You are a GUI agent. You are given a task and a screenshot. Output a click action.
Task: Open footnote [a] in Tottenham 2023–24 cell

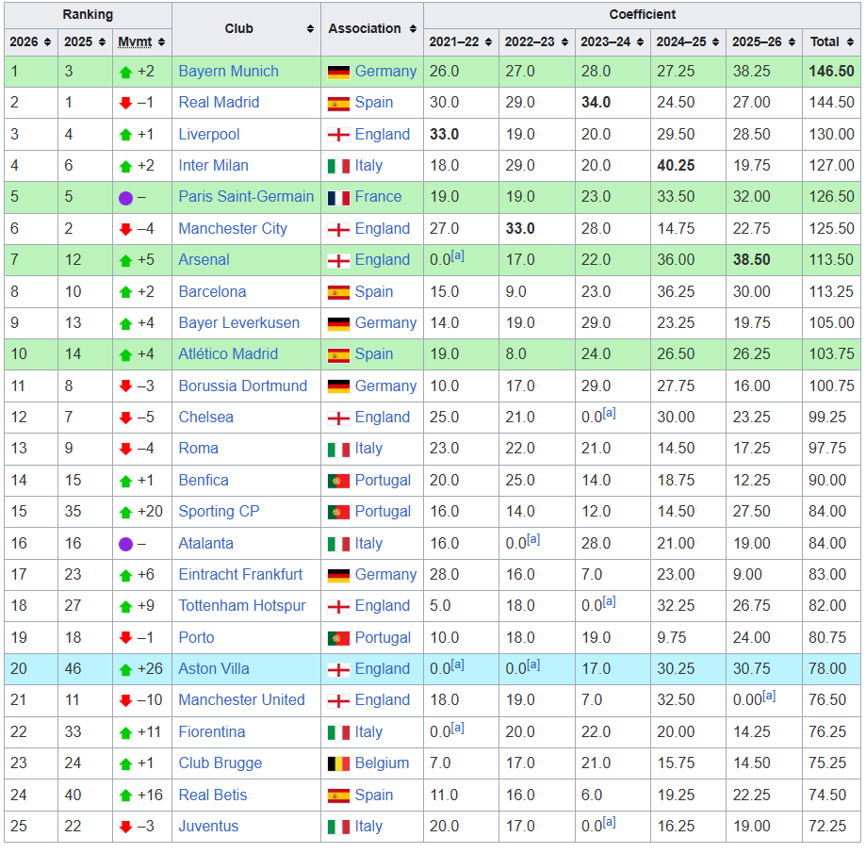[x=609, y=601]
